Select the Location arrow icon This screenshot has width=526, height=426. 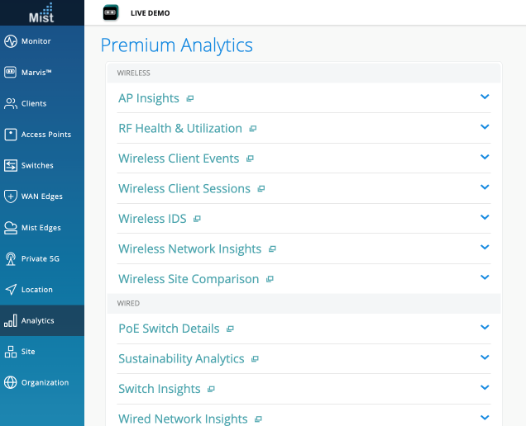[11, 289]
